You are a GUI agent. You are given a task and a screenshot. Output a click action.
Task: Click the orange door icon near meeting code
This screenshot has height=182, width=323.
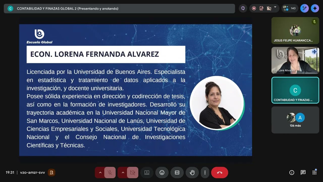pos(51,173)
